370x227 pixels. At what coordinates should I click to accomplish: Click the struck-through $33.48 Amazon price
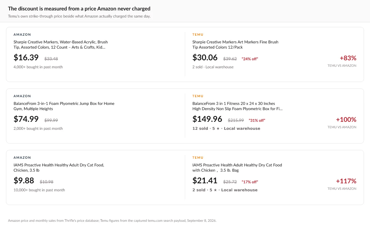point(51,58)
